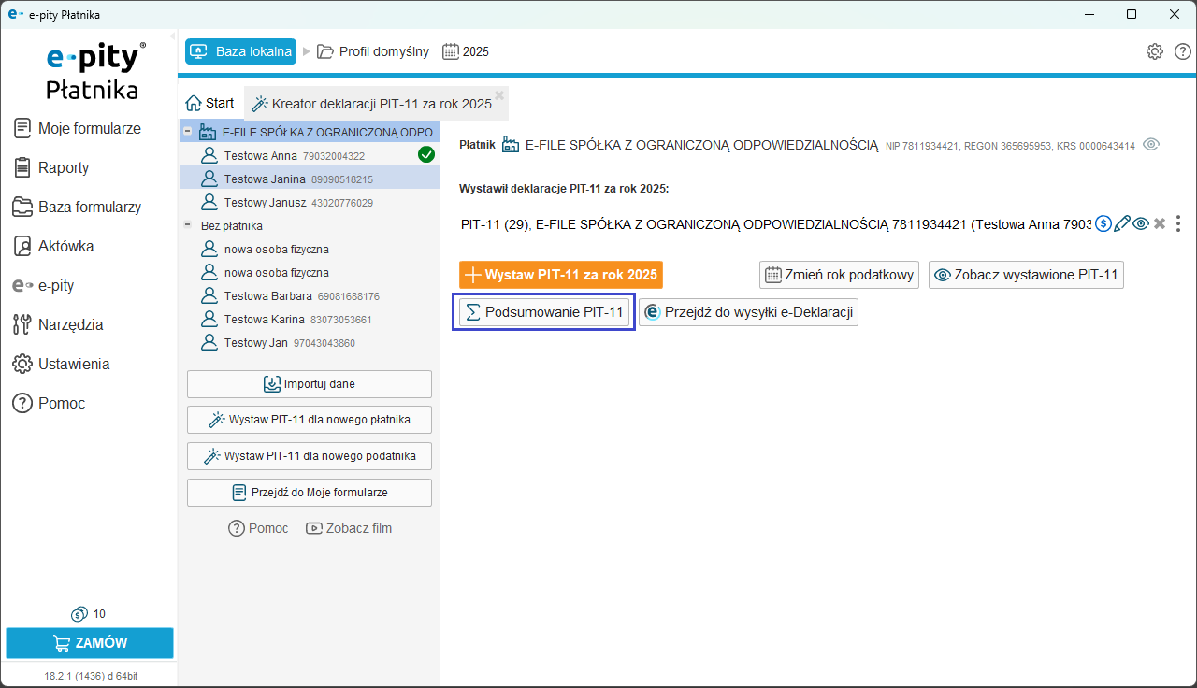
Task: Click the coin credits icon showing 10
Action: (79, 614)
